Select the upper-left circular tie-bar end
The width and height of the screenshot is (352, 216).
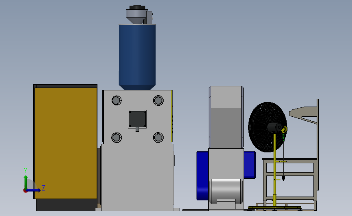117,101
